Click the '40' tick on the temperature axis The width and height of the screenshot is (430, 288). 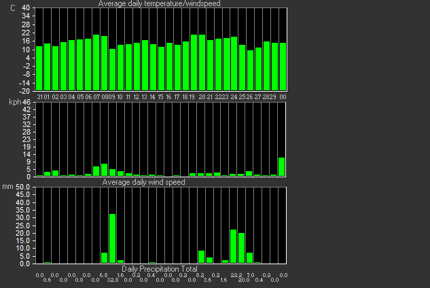(x=26, y=7)
